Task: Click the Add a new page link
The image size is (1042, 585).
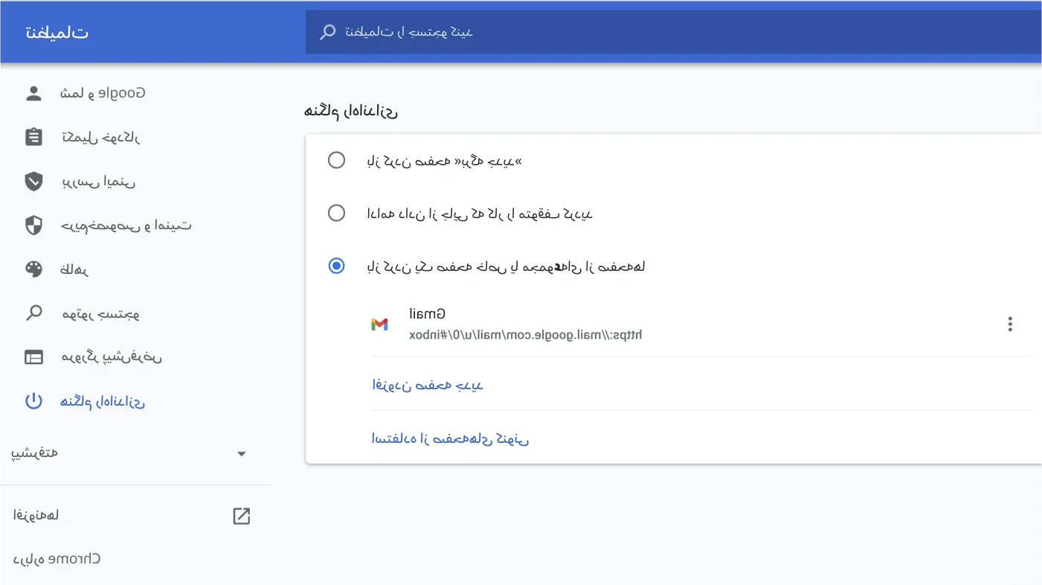Action: tap(428, 385)
